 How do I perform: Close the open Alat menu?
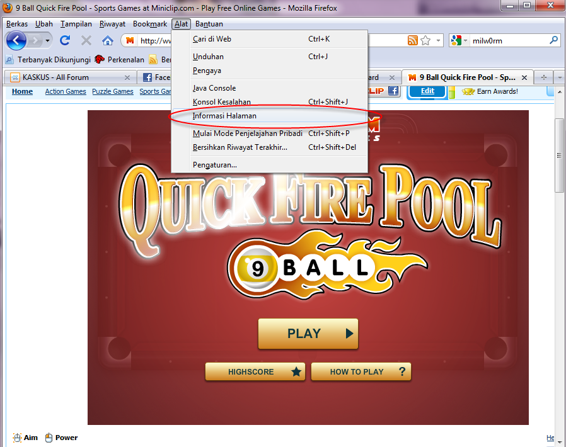tap(181, 24)
